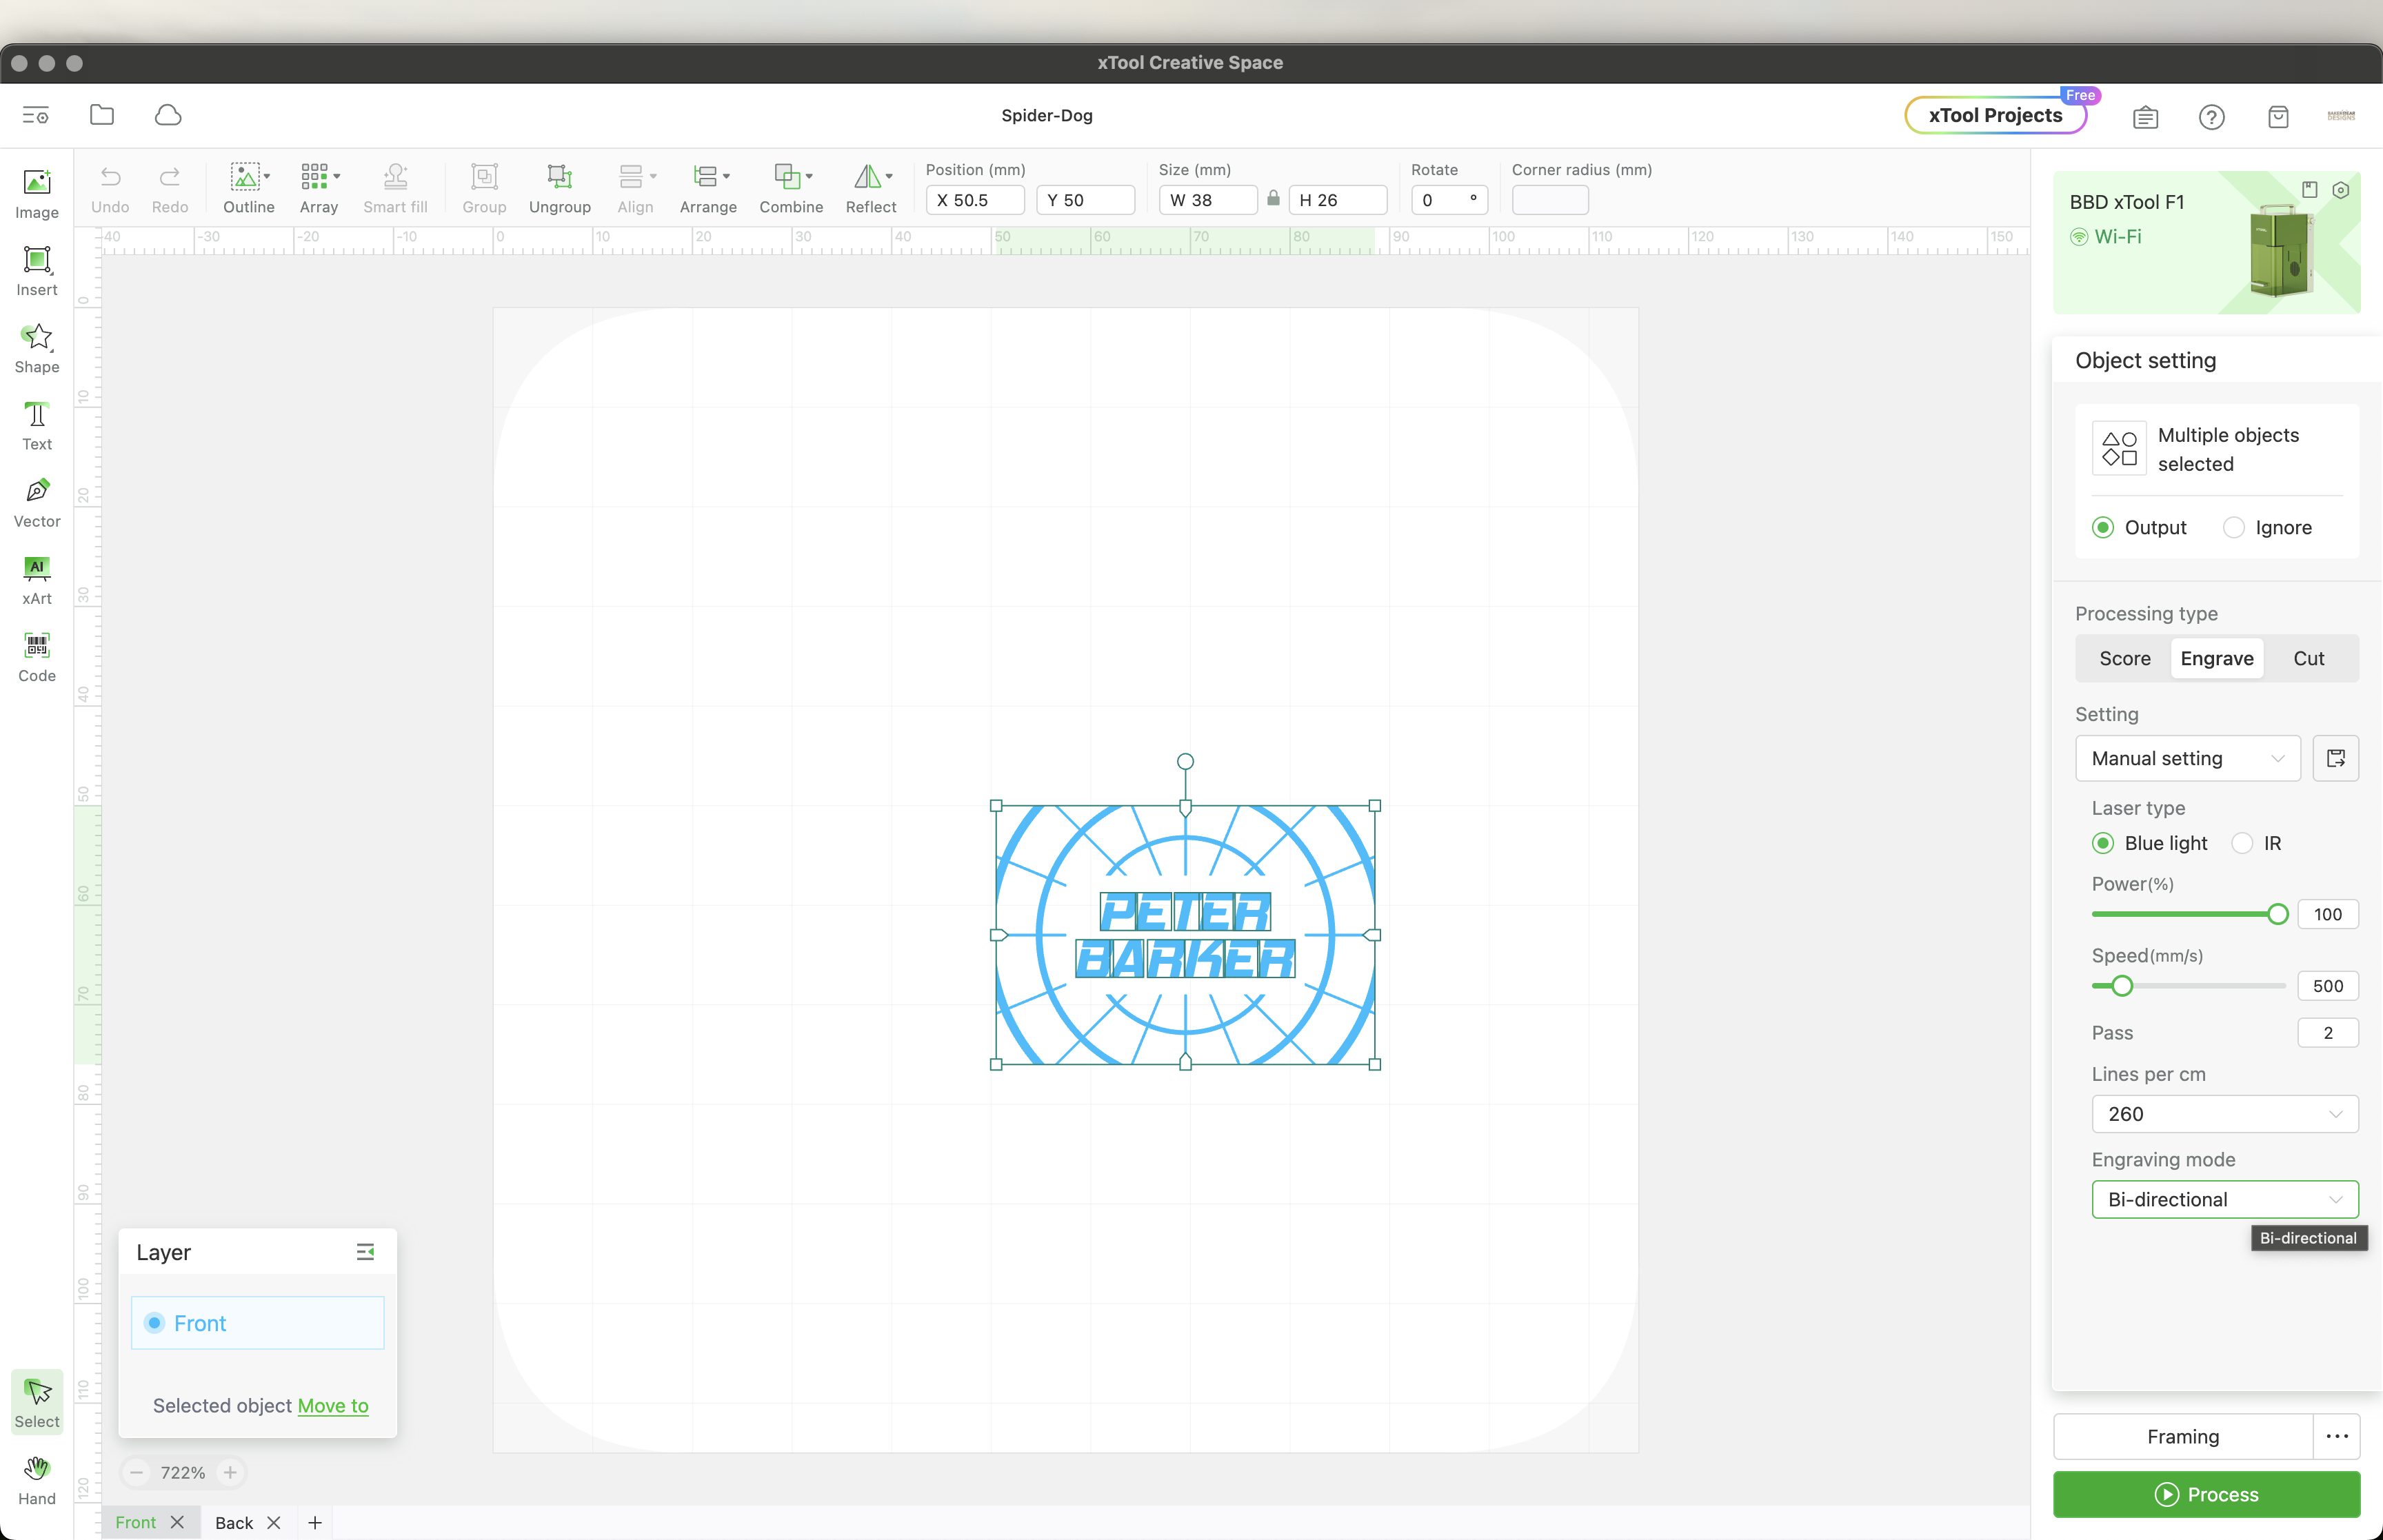Open xTool Projects

click(x=1995, y=115)
